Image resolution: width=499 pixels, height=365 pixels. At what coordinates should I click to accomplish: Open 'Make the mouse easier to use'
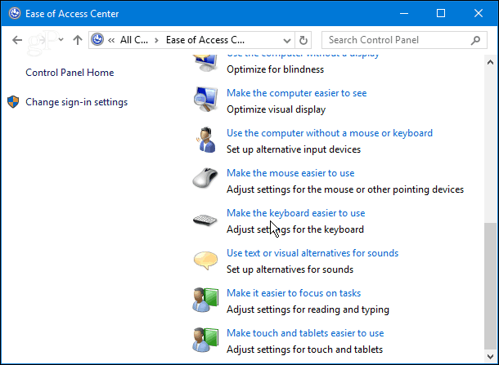click(290, 173)
